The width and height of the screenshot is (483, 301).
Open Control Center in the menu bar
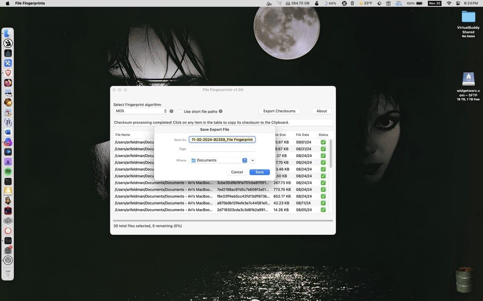[x=458, y=3]
